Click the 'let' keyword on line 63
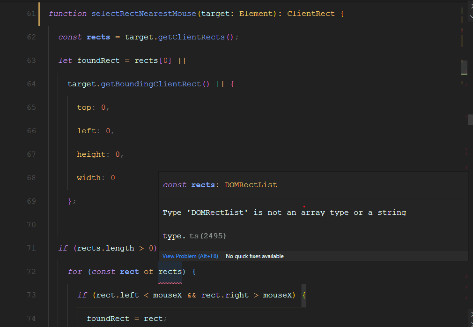 pyautogui.click(x=65, y=61)
